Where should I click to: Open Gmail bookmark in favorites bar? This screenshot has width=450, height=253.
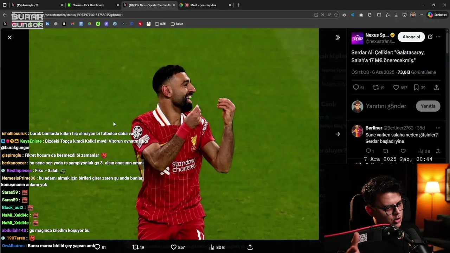pyautogui.click(x=72, y=24)
